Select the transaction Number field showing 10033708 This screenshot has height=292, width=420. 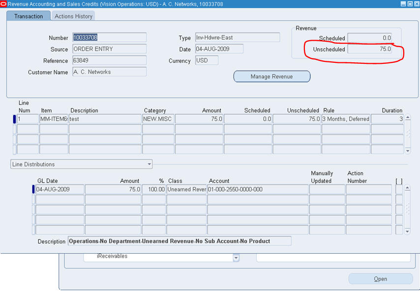point(109,37)
